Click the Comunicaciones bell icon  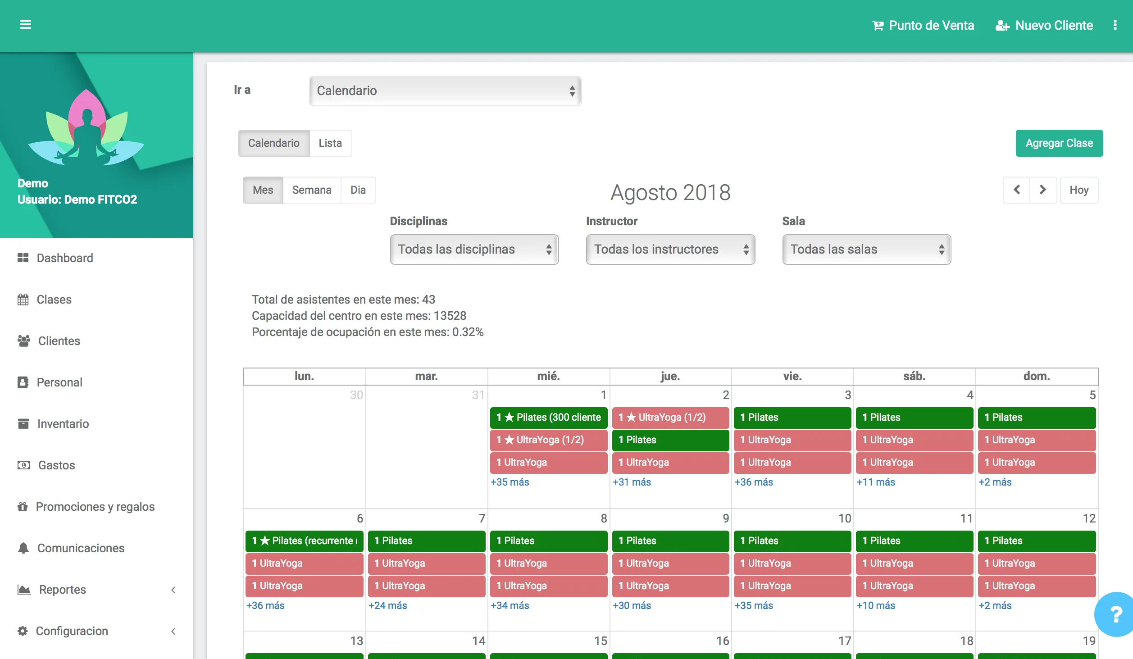click(23, 548)
